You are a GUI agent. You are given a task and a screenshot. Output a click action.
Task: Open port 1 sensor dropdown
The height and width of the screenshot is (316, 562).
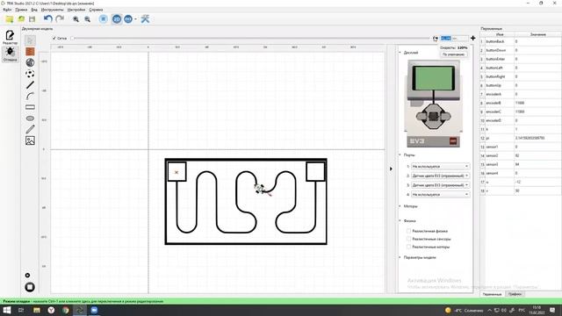click(440, 166)
